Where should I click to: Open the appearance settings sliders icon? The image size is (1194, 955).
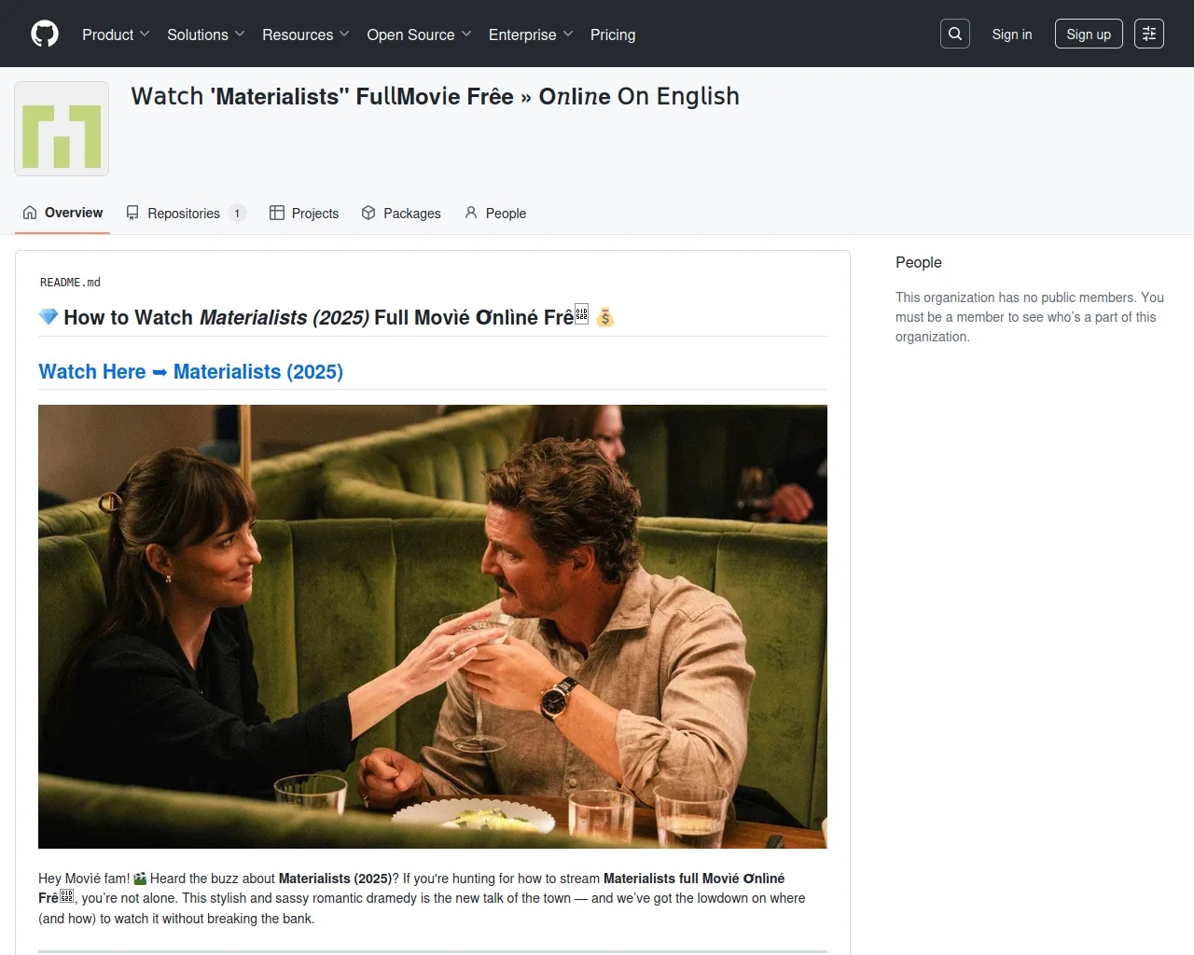pyautogui.click(x=1149, y=35)
